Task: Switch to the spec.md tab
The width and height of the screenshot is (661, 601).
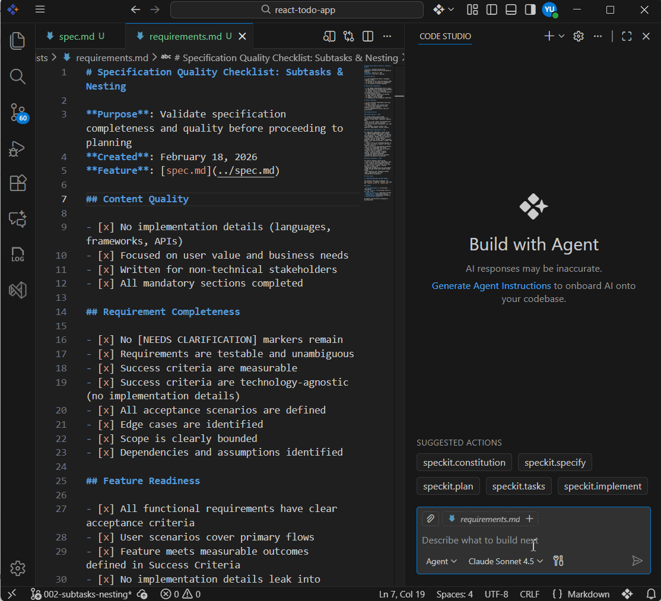Action: pyautogui.click(x=77, y=36)
